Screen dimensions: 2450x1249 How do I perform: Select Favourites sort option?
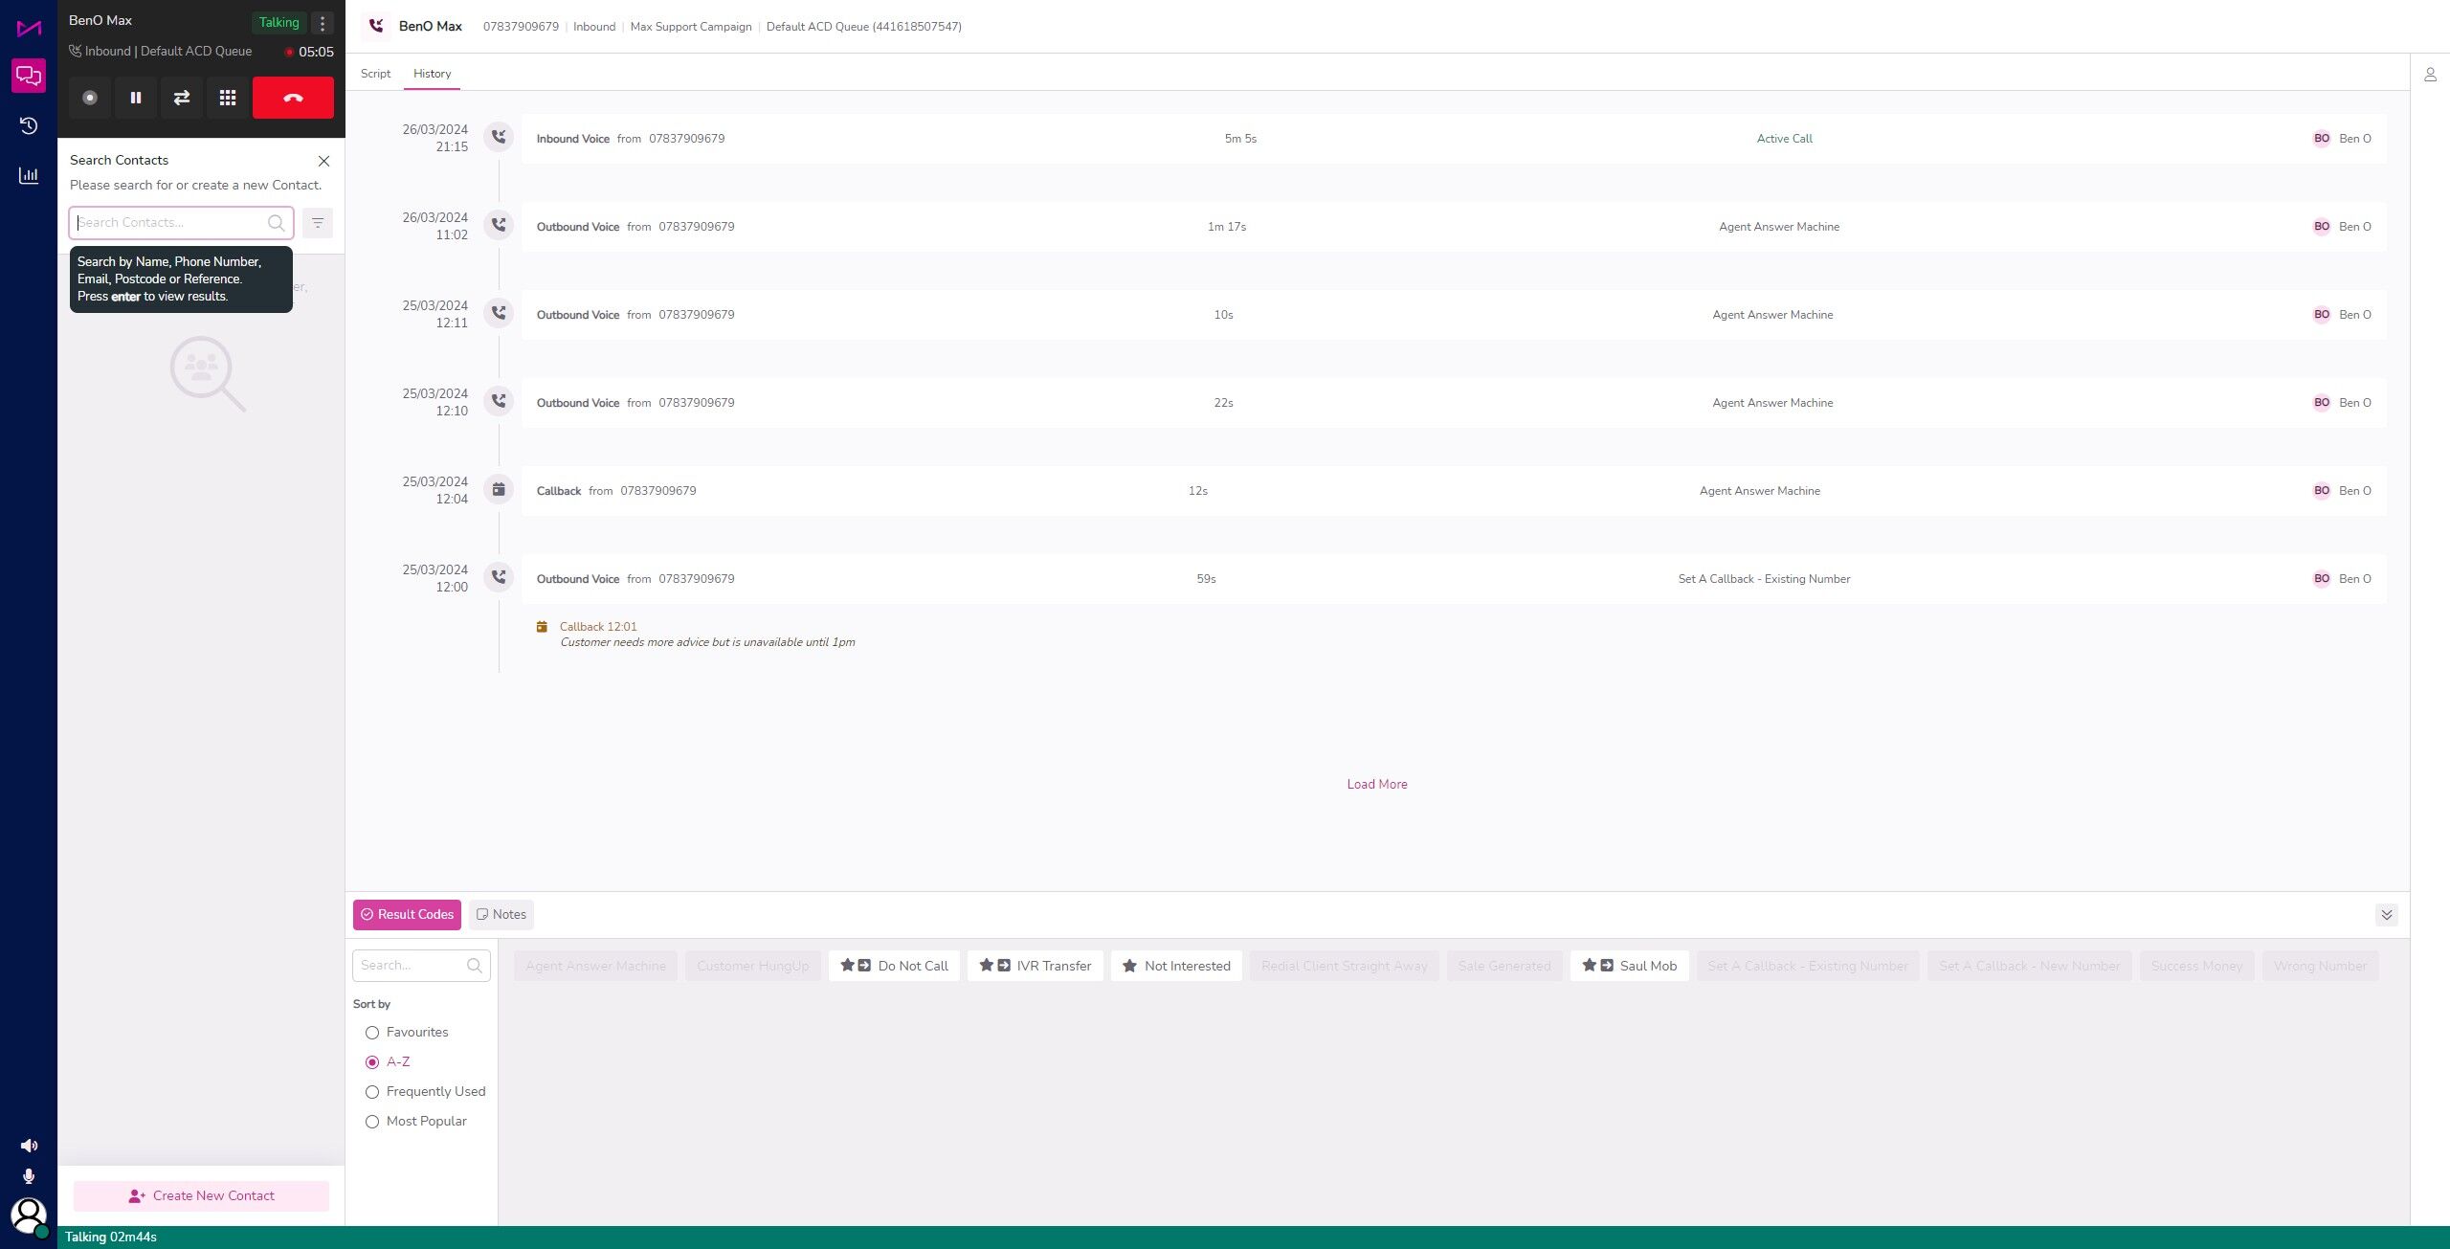coord(372,1033)
